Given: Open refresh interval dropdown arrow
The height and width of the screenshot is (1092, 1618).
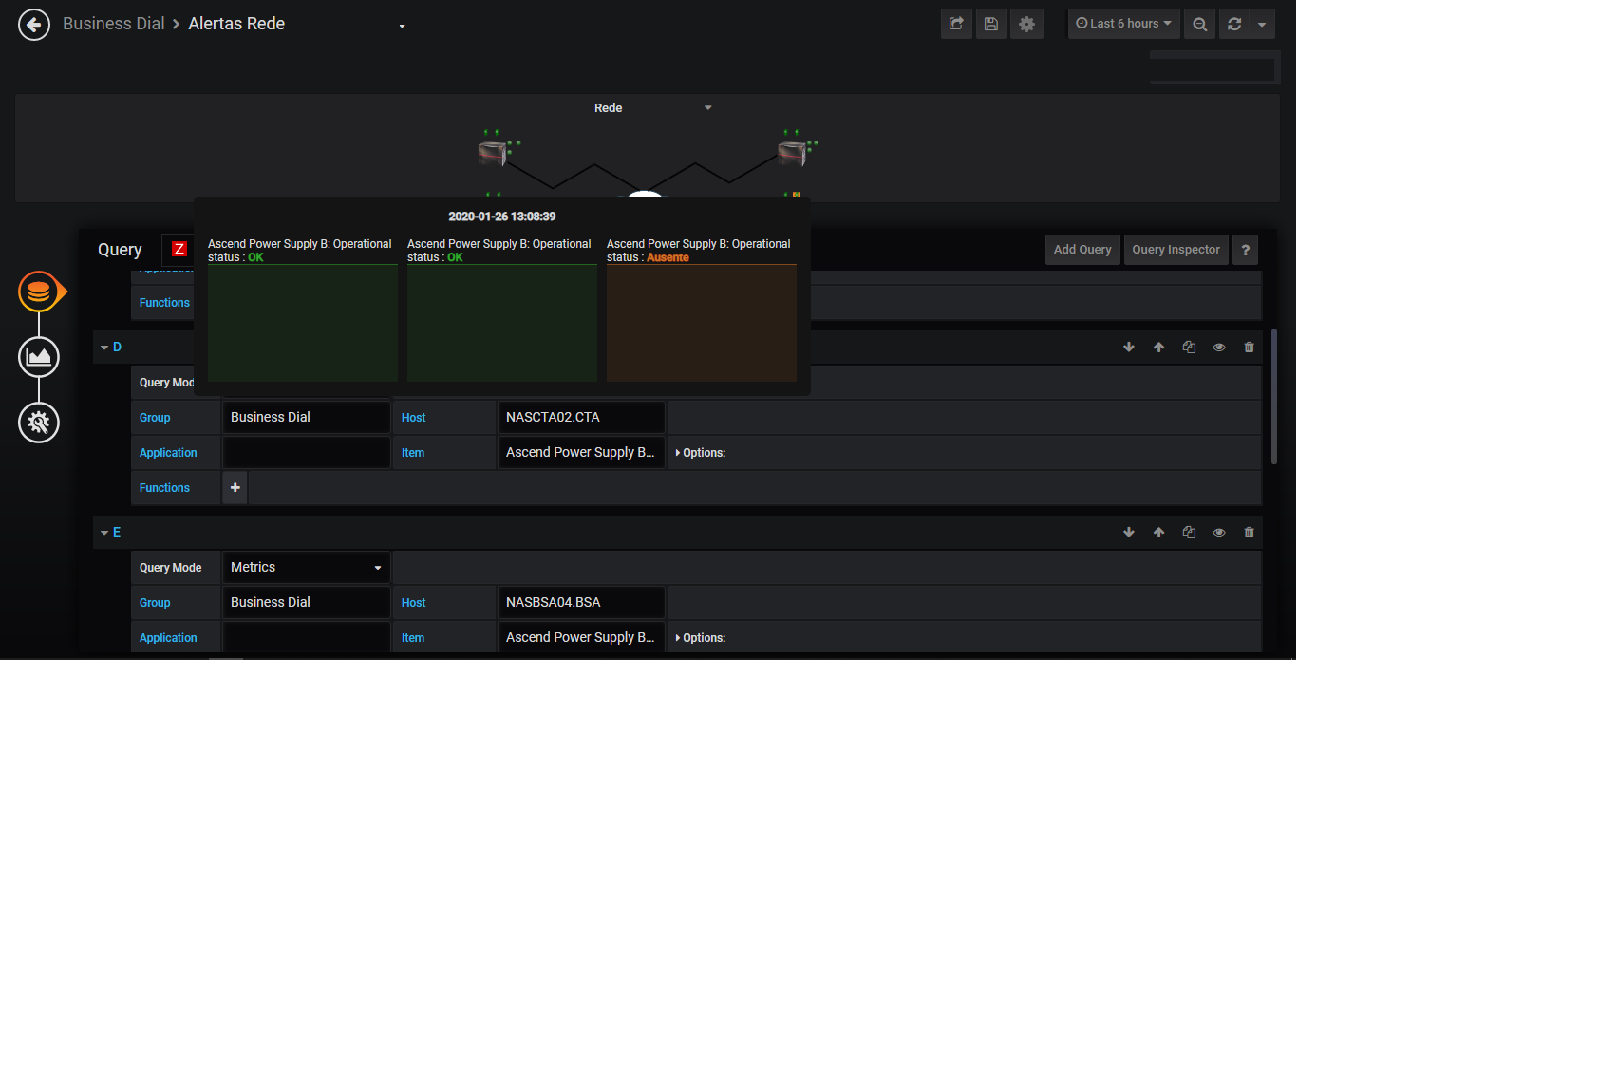Looking at the screenshot, I should click(x=1262, y=24).
